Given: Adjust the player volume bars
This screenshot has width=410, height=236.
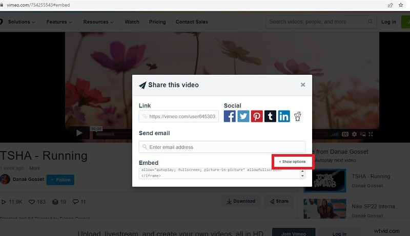Looking at the screenshot, I should 335,134.
